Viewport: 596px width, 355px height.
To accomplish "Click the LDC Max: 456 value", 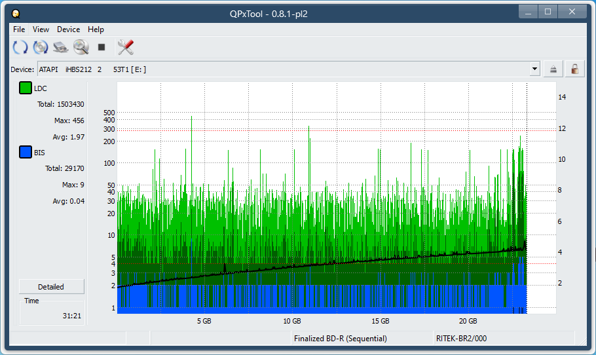I will click(x=69, y=121).
